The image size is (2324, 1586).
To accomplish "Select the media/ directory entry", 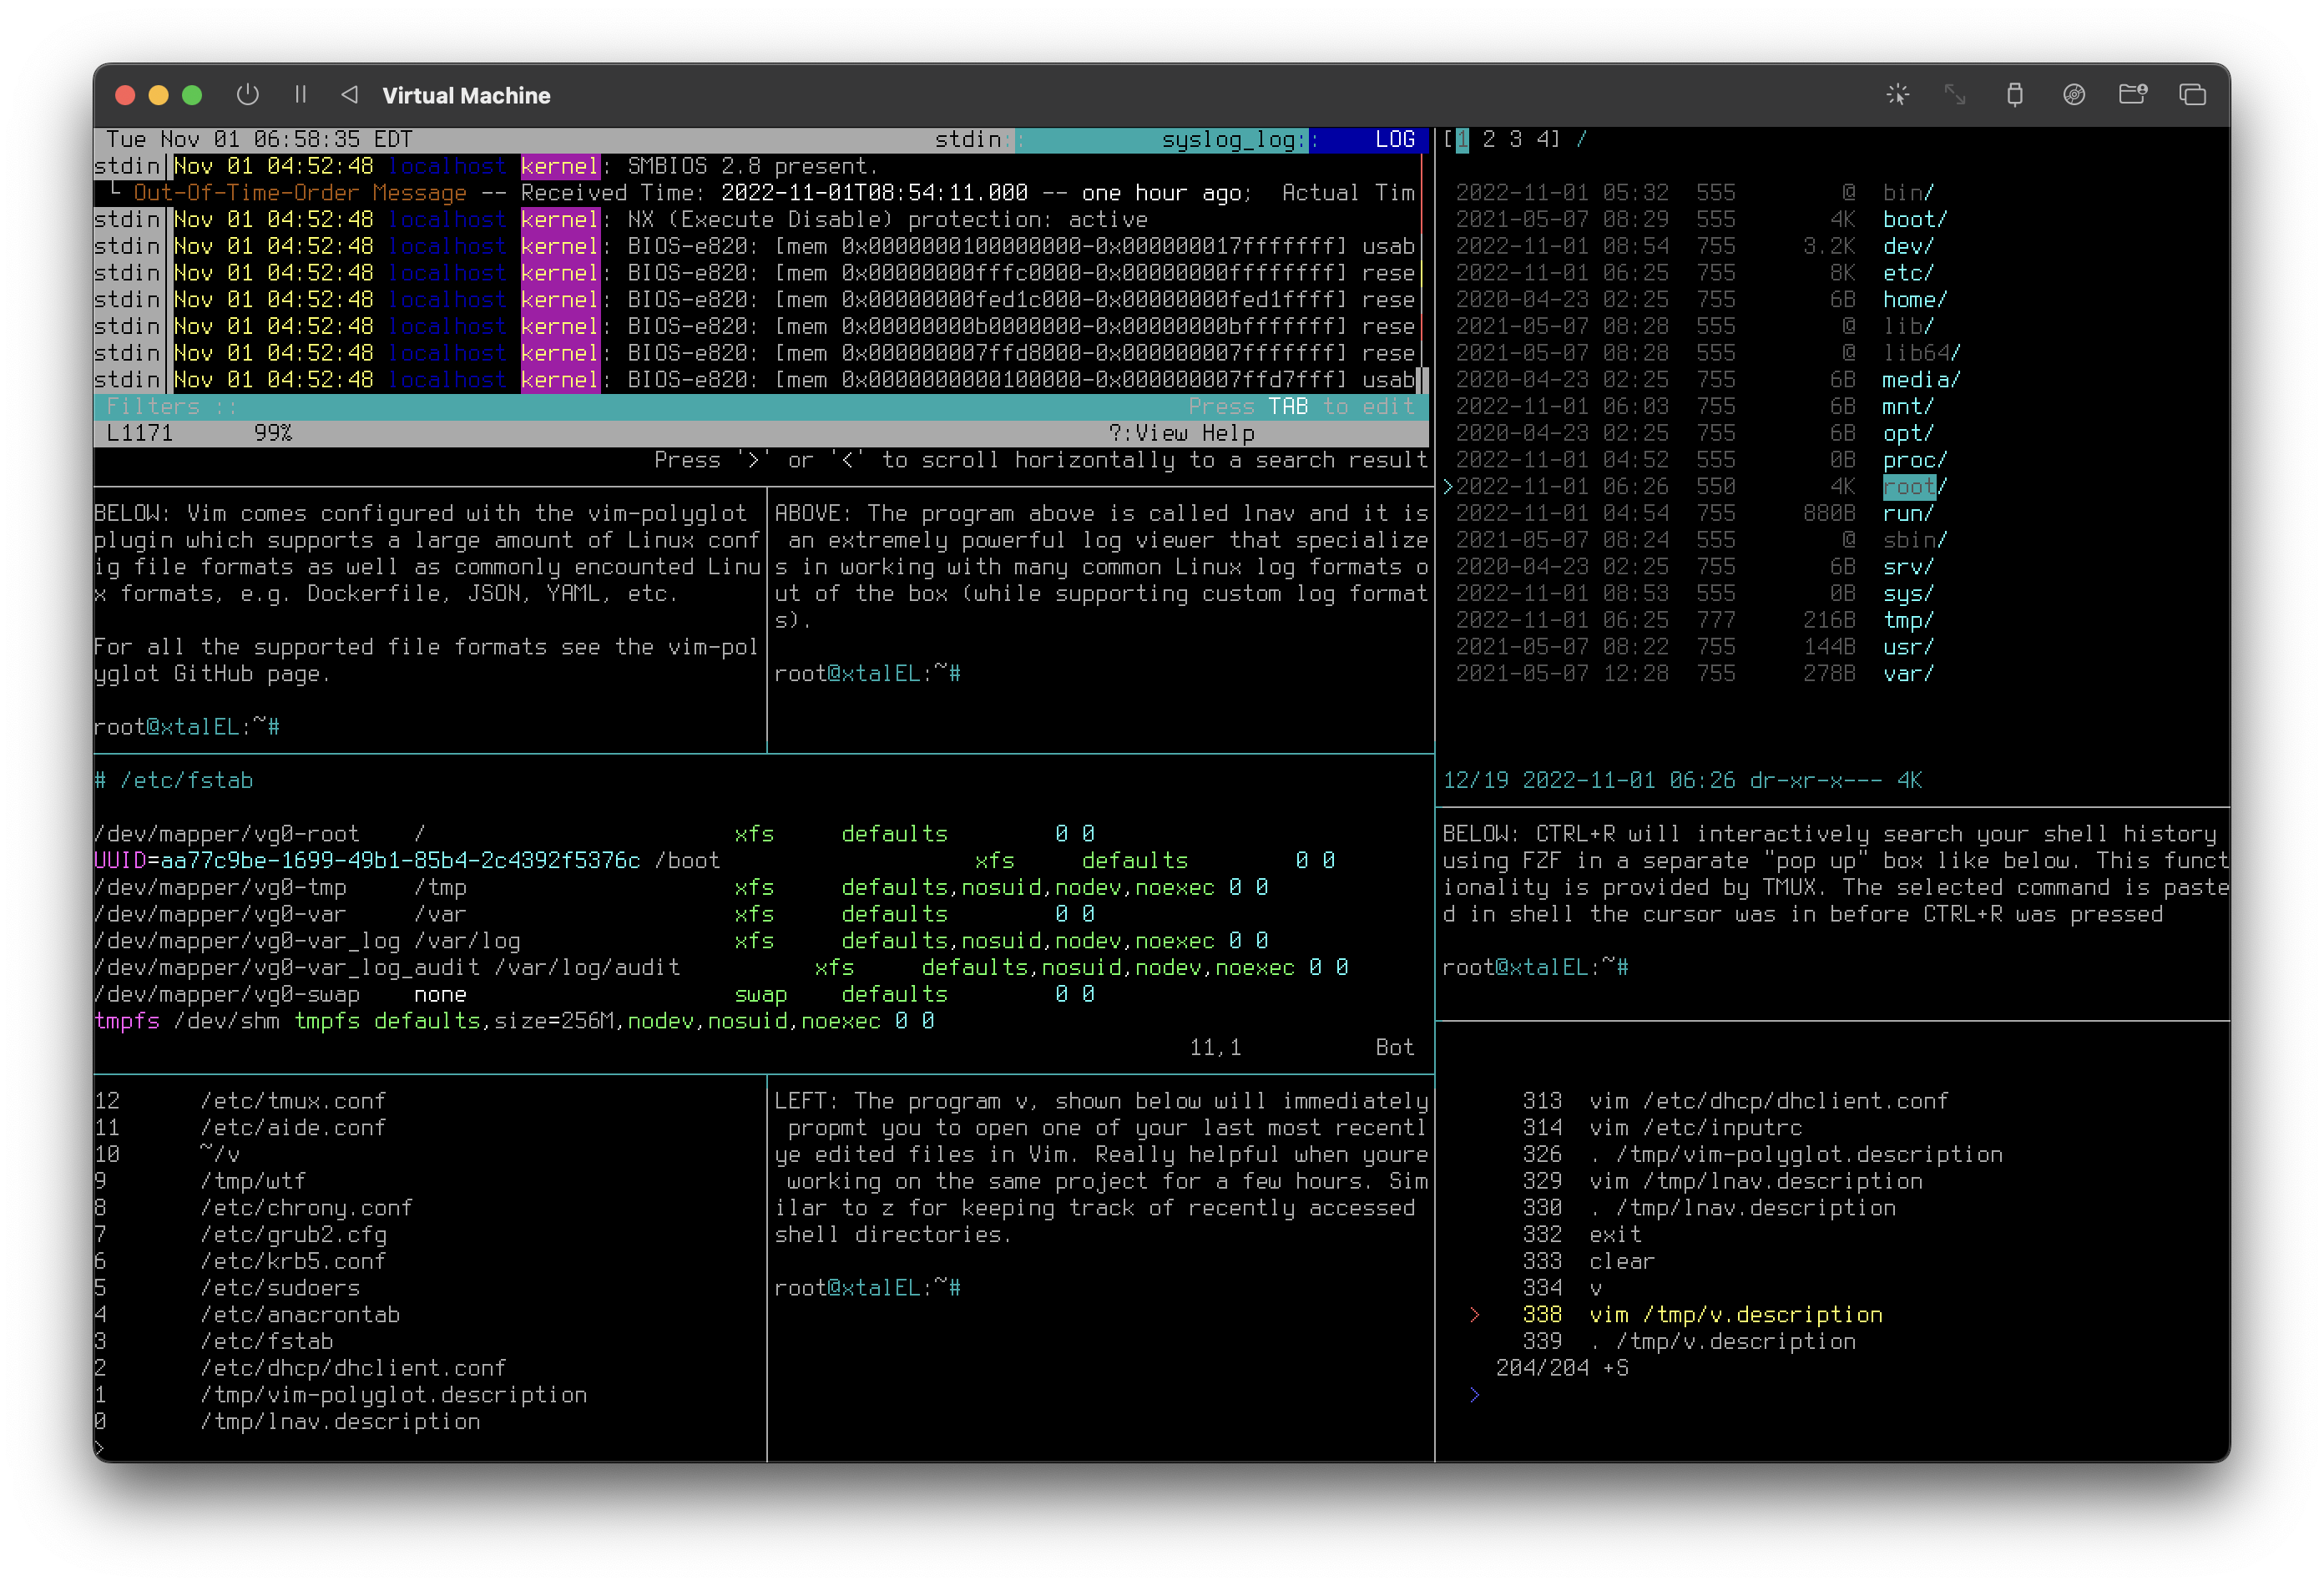I will tap(1921, 380).
